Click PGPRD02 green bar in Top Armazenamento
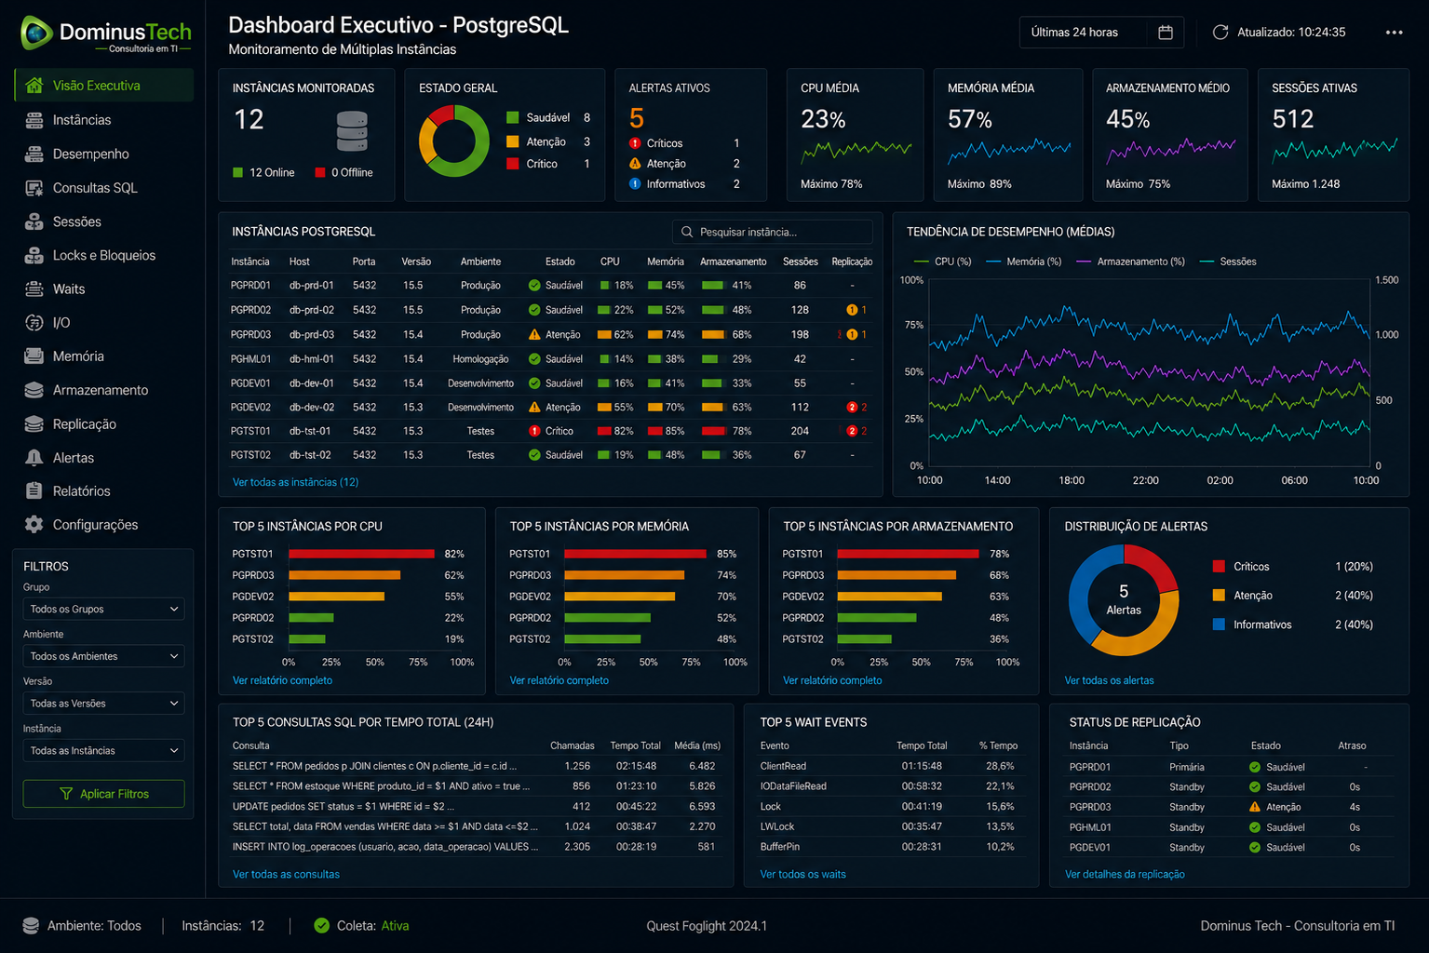The width and height of the screenshot is (1429, 953). [x=876, y=618]
